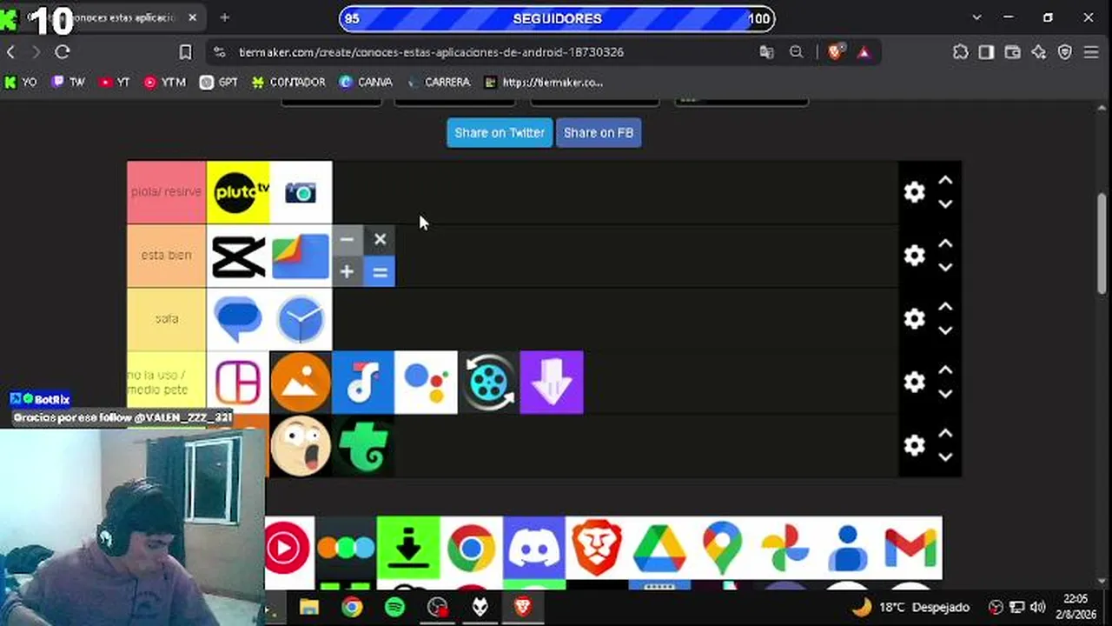The width and height of the screenshot is (1112, 626).
Task: Reload the TierMaker page
Action: [x=63, y=52]
